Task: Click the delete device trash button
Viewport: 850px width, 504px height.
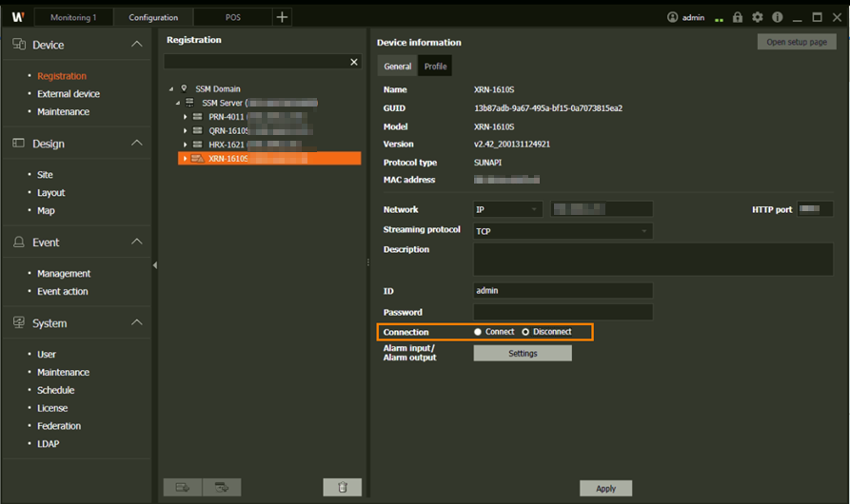Action: 342,487
